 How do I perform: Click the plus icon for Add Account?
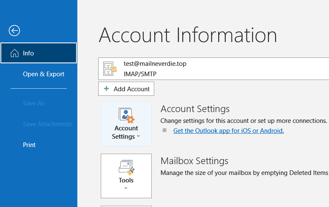[x=107, y=89]
